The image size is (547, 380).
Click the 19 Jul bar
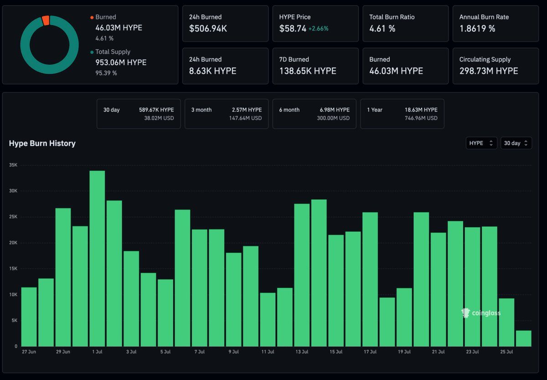tap(404, 317)
